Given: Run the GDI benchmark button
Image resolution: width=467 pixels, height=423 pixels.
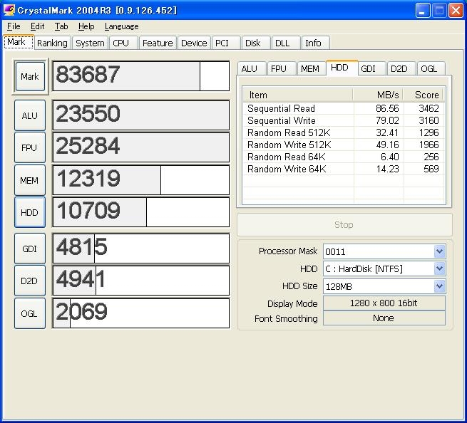Looking at the screenshot, I should pyautogui.click(x=29, y=249).
